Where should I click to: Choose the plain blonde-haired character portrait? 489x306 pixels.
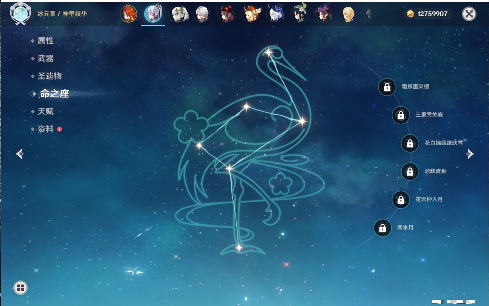click(x=348, y=14)
